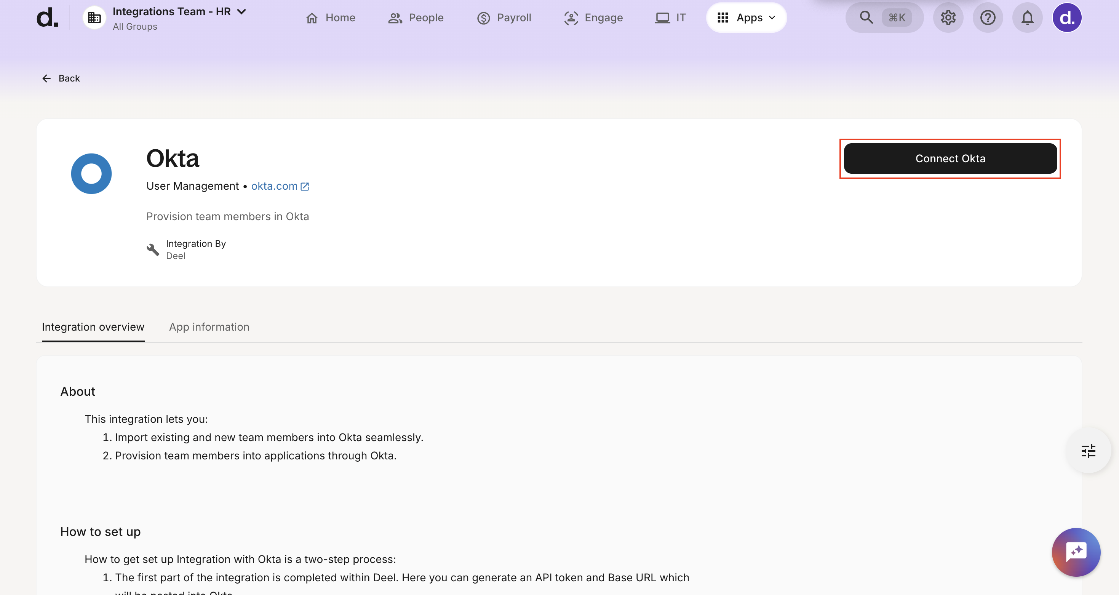Switch to App information tab
Image resolution: width=1119 pixels, height=595 pixels.
click(x=209, y=326)
